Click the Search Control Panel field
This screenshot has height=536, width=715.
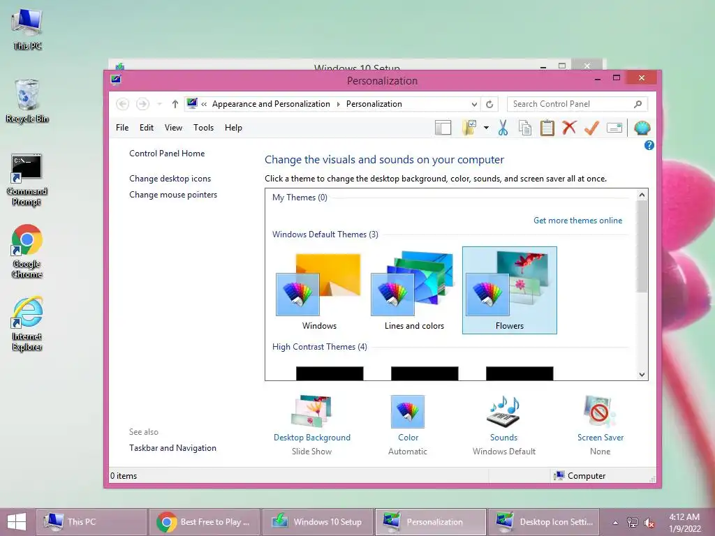(570, 104)
